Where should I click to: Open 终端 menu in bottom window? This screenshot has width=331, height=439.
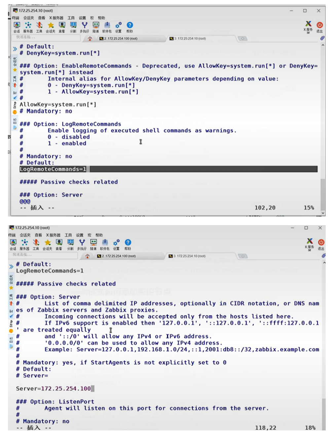pyautogui.click(x=12, y=235)
